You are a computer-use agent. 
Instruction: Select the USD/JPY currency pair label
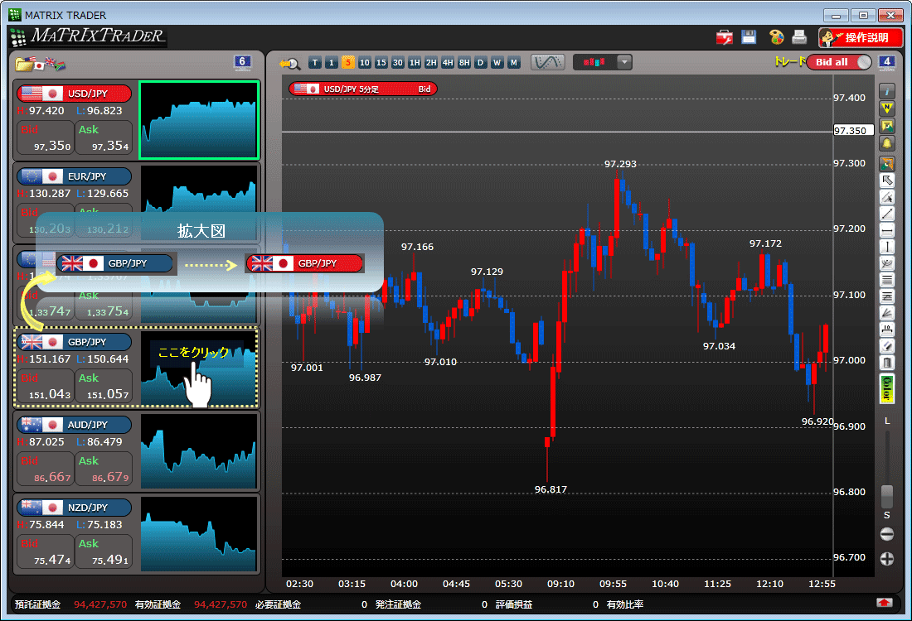coord(74,94)
